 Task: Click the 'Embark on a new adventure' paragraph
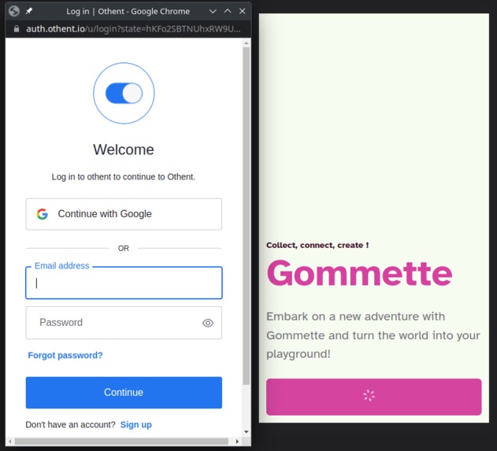pyautogui.click(x=373, y=335)
